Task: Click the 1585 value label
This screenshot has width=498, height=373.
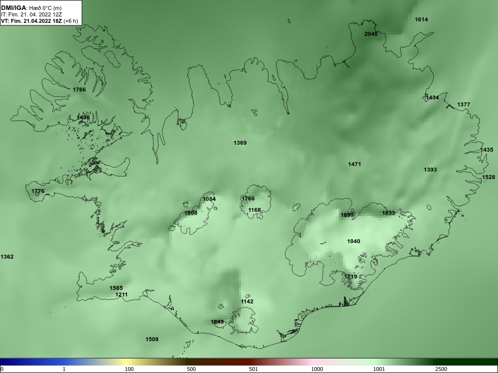Action: tap(116, 288)
